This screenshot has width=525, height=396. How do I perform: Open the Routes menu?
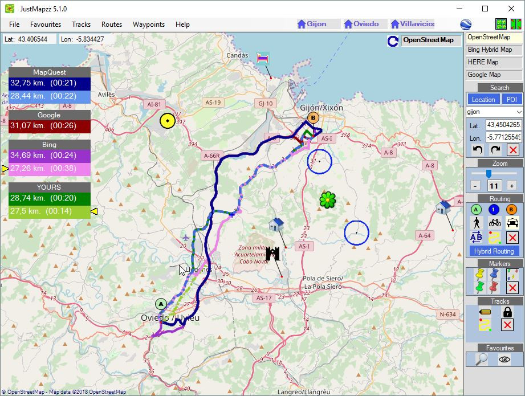point(112,25)
